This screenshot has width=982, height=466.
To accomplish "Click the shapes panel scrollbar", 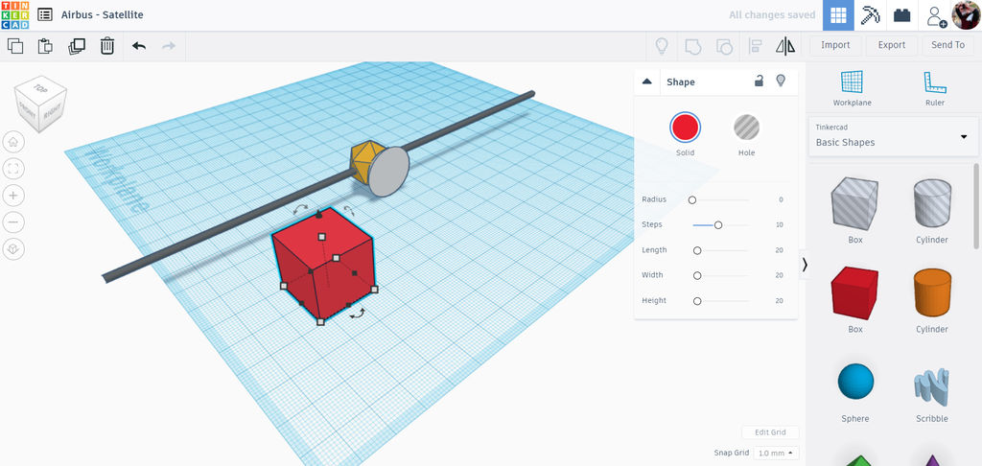I will click(x=975, y=205).
